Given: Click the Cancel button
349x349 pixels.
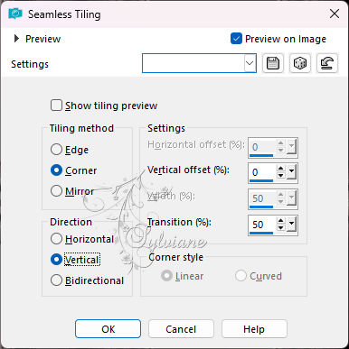Looking at the screenshot, I should click(181, 329).
